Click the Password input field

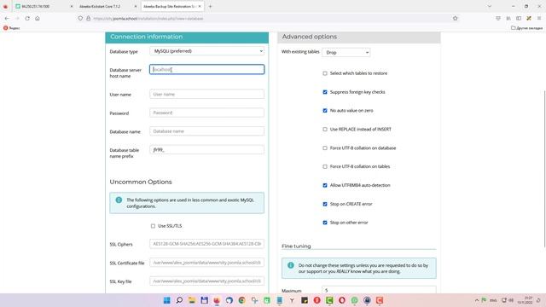pos(206,113)
